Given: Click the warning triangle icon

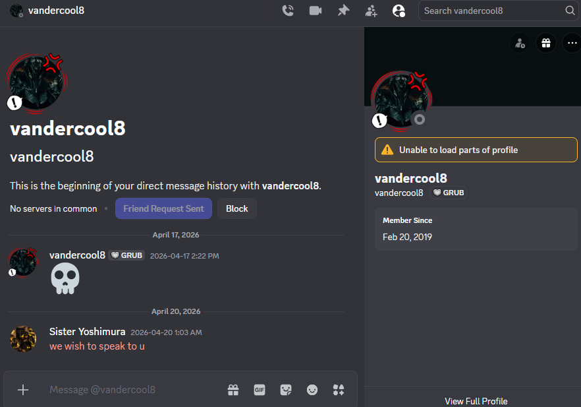Looking at the screenshot, I should click(x=387, y=150).
